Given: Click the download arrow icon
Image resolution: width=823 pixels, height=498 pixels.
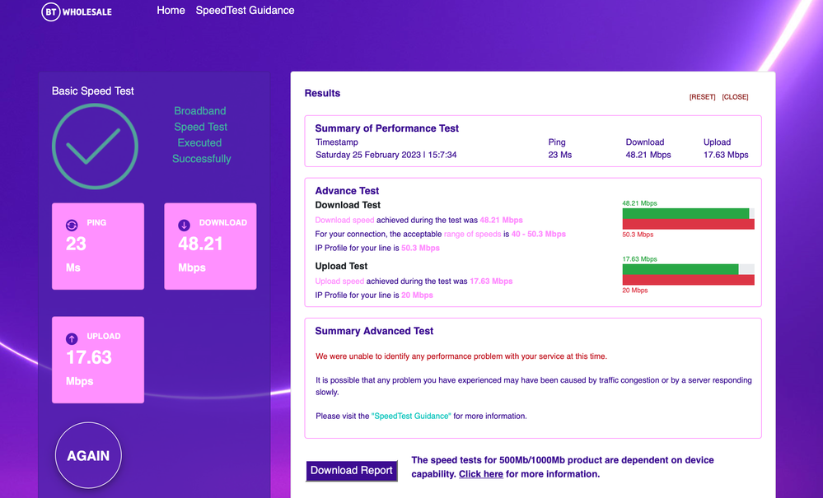Looking at the screenshot, I should pos(184,225).
